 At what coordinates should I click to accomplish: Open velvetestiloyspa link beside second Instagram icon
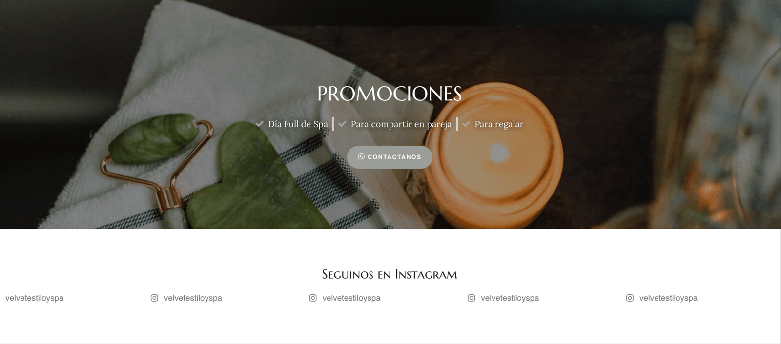click(x=351, y=298)
